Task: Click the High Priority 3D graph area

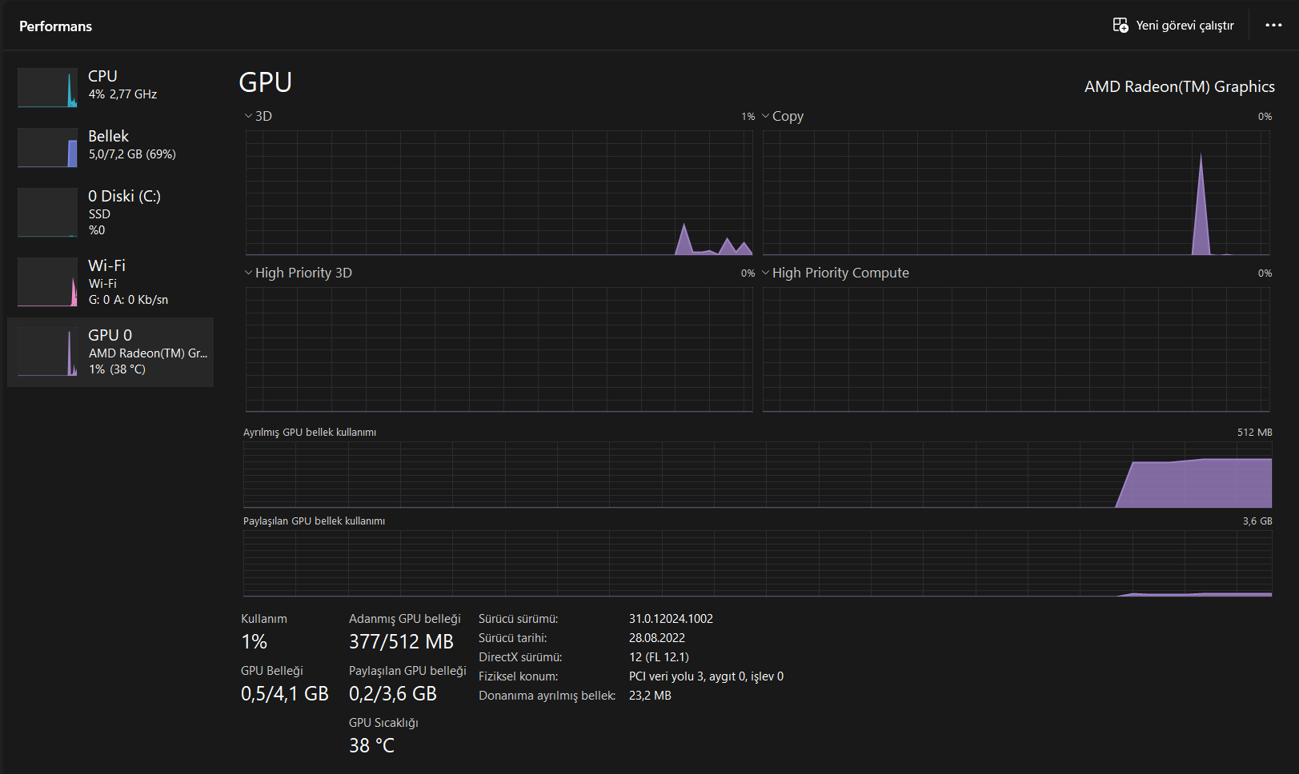Action: [499, 349]
